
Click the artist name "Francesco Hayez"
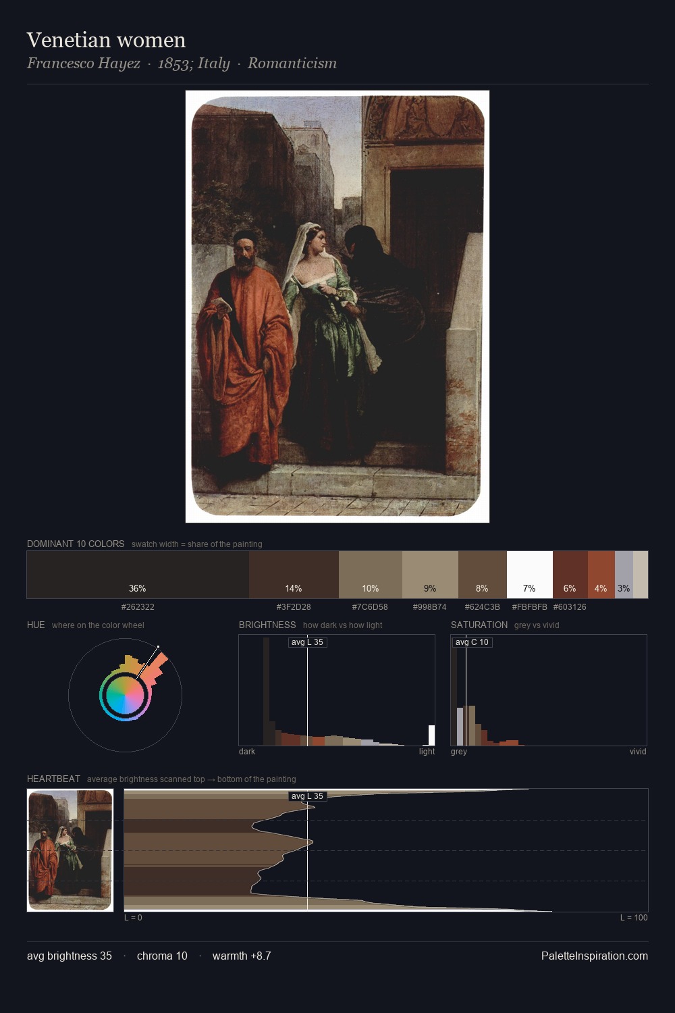pos(84,63)
